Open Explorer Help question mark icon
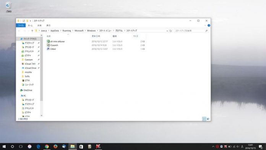The height and width of the screenshot is (150, 266). click(x=209, y=26)
